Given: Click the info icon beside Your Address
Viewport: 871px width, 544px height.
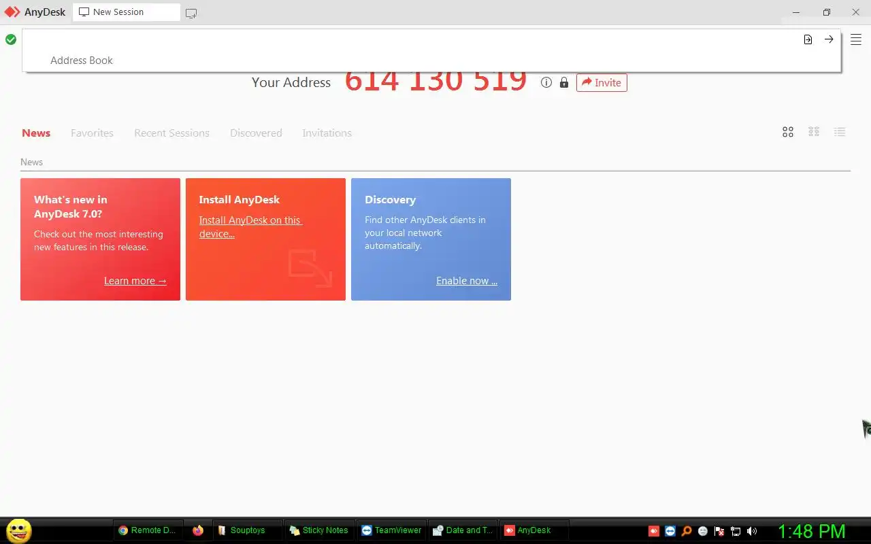Looking at the screenshot, I should [x=546, y=82].
